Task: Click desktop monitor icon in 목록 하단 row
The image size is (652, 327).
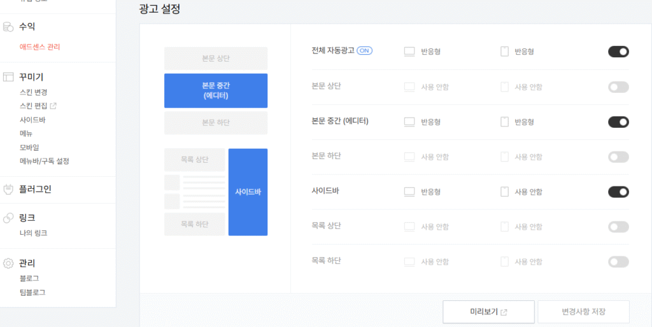Action: coord(409,261)
